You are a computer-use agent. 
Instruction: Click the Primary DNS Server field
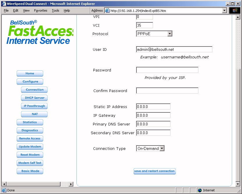click(x=153, y=124)
